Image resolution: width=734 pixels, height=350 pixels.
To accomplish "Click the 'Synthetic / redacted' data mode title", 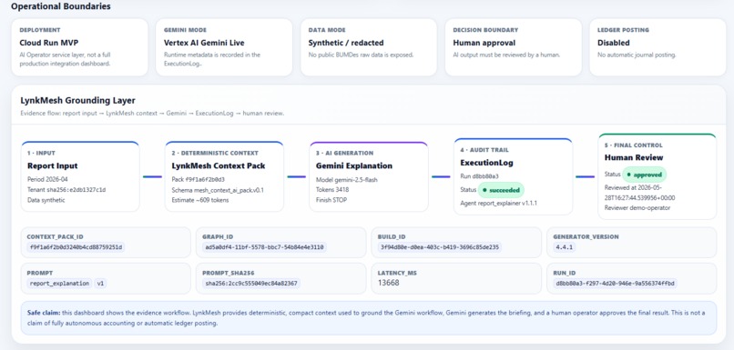I will (x=346, y=43).
